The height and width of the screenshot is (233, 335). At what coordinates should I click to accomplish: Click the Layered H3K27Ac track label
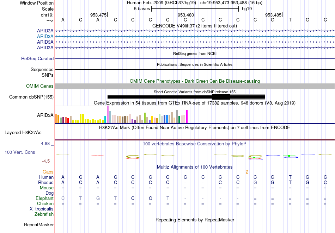click(x=23, y=132)
